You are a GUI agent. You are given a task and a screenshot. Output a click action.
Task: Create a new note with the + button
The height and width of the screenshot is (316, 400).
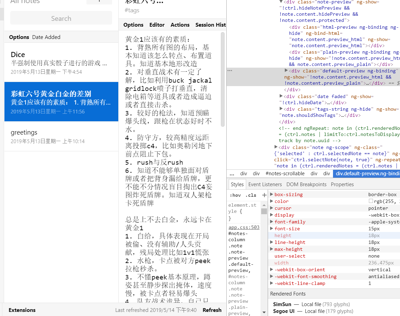pyautogui.click(x=99, y=1)
